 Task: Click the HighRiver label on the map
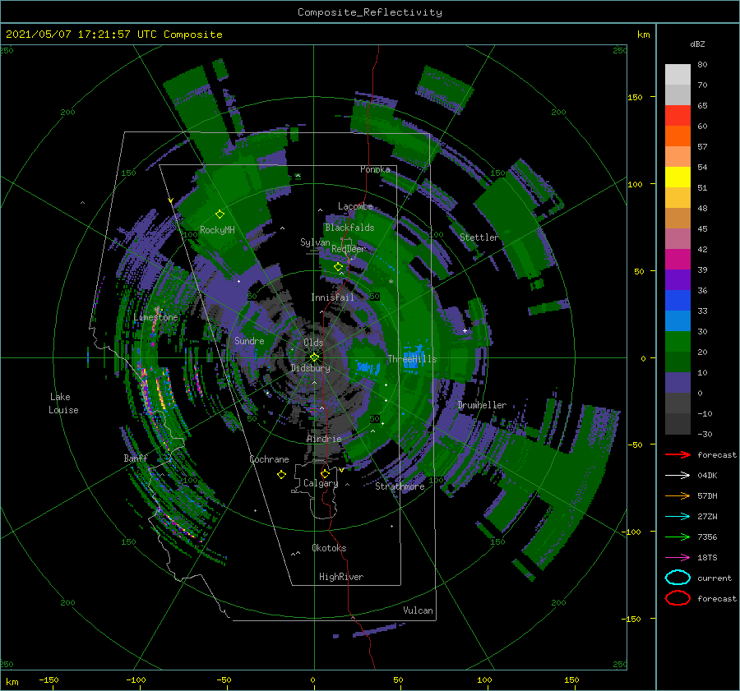point(341,577)
